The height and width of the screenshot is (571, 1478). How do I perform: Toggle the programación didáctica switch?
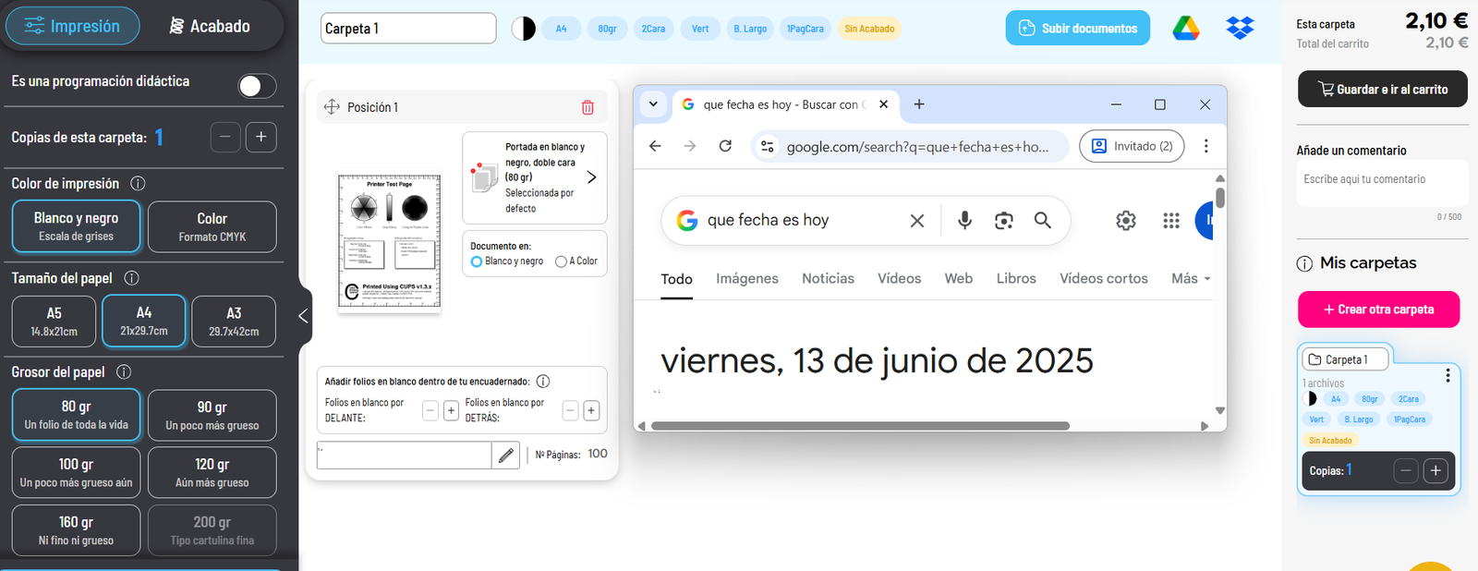point(257,86)
